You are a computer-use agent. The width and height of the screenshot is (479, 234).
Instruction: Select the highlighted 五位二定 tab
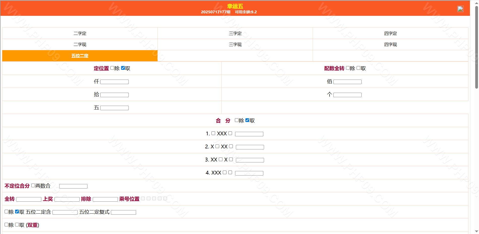80,56
